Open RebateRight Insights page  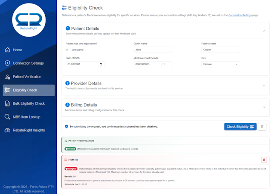pyautogui.click(x=29, y=130)
